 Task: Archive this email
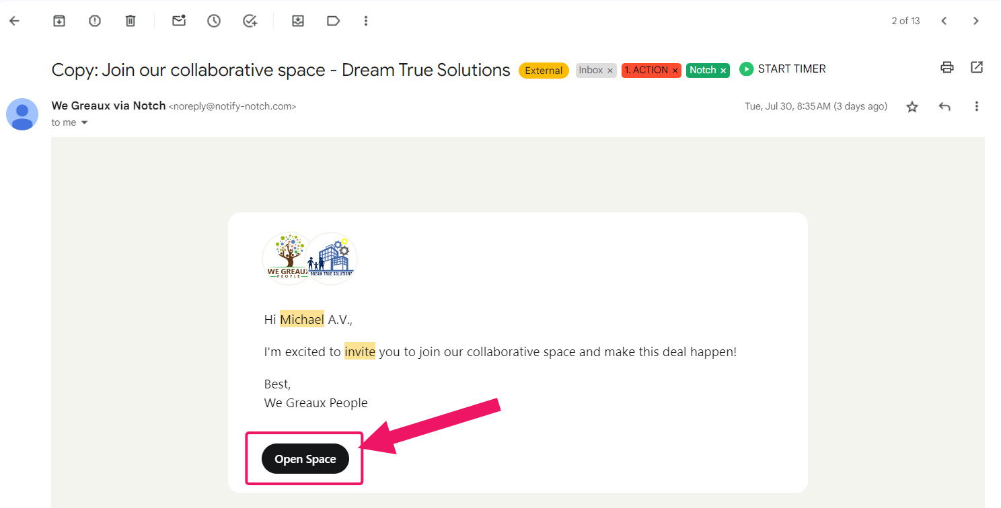59,21
